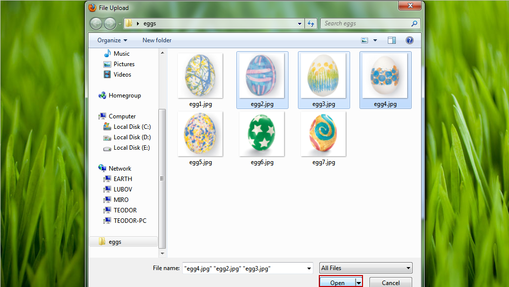Open the TEODOR-PC network computer

coord(125,220)
